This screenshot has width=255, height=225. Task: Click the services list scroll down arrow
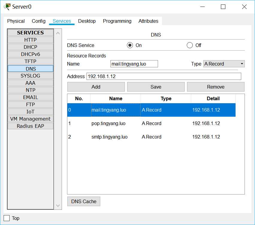click(x=58, y=206)
